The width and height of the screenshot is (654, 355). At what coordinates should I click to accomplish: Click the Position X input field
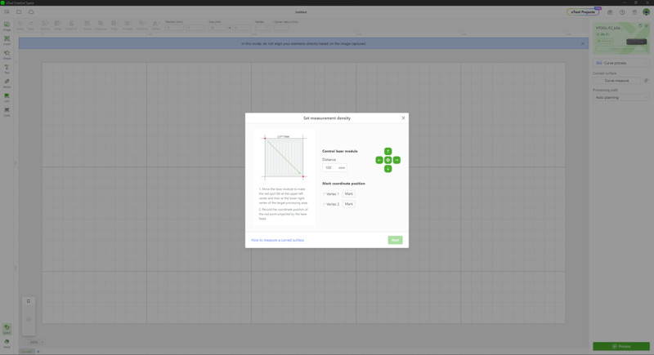[x=174, y=28]
